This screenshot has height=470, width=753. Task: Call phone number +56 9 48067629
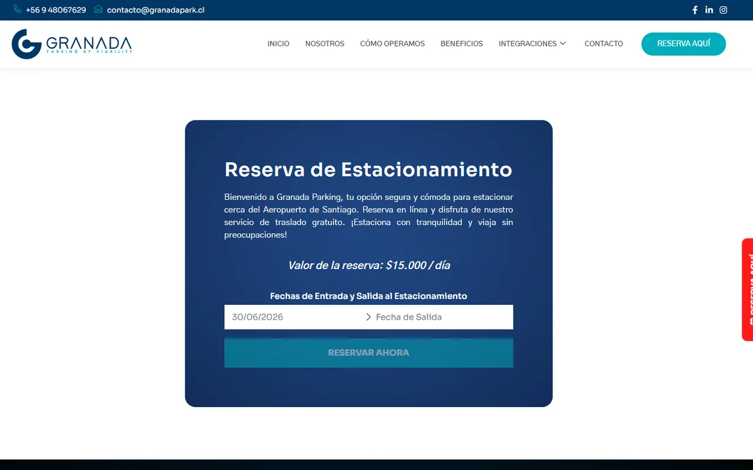[56, 10]
